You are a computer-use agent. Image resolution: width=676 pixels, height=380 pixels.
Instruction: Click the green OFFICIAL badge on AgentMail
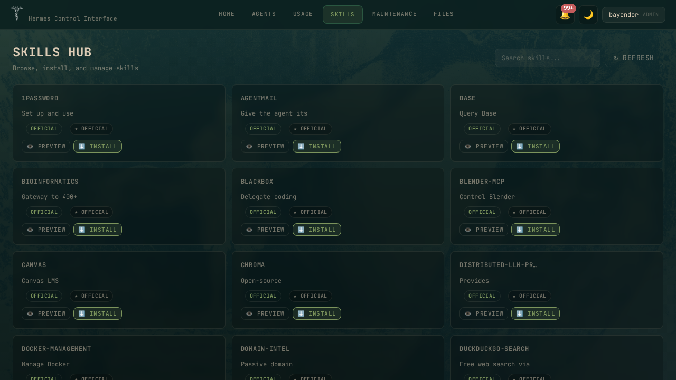263,129
